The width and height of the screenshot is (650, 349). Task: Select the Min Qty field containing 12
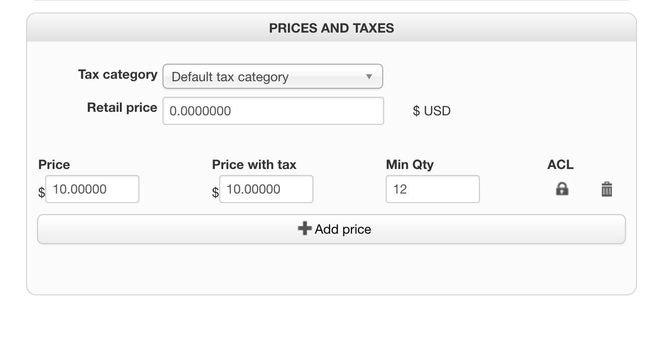click(432, 189)
